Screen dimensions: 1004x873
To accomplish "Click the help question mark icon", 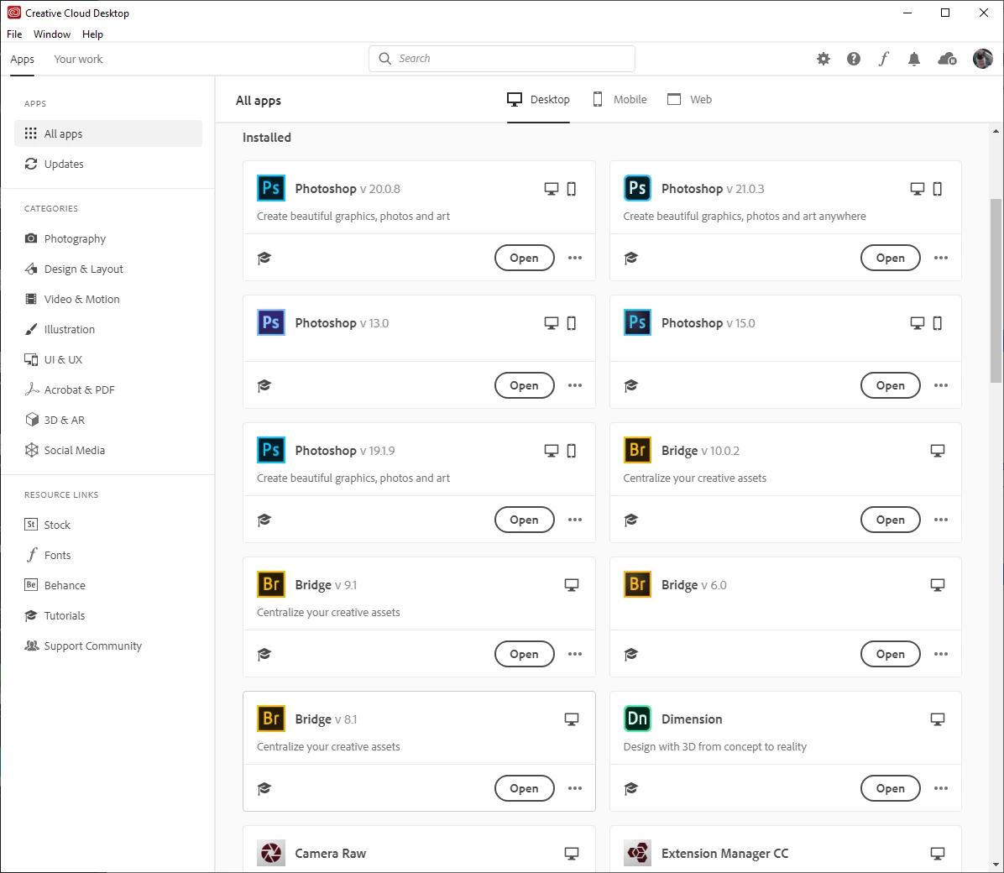I will coord(854,59).
